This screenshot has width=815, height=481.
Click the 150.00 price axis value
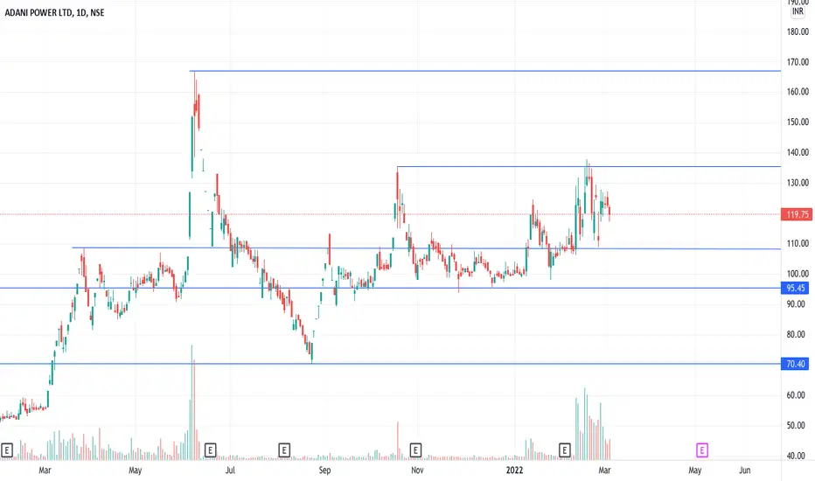tap(798, 122)
